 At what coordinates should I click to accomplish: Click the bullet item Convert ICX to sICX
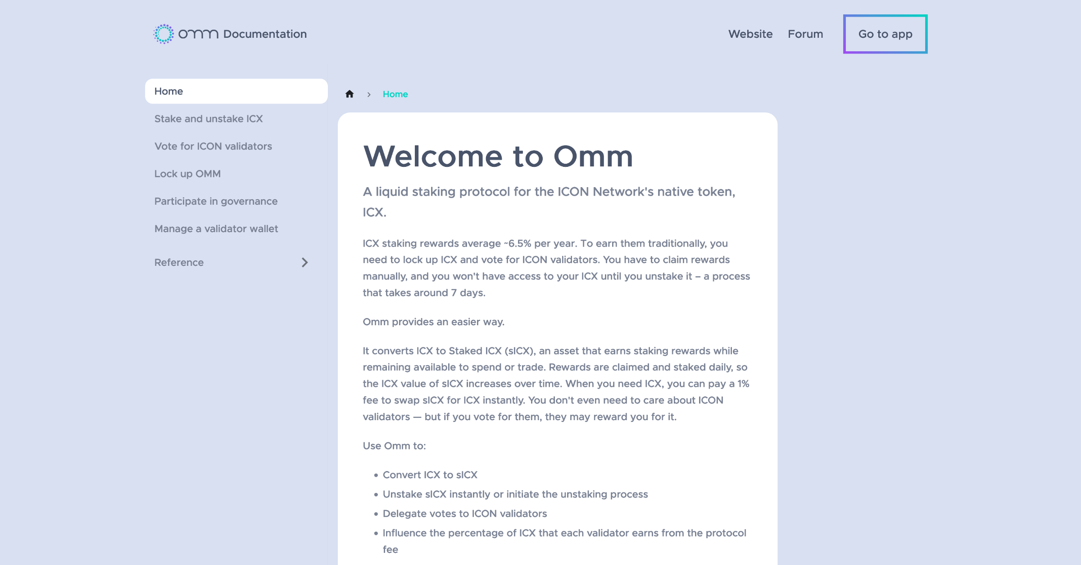click(429, 475)
